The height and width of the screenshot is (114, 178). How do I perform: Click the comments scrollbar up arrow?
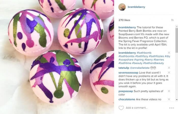pos(177,27)
